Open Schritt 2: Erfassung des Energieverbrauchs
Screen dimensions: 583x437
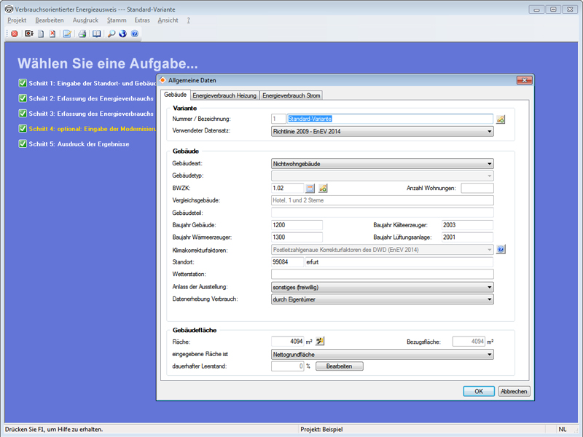tap(91, 98)
